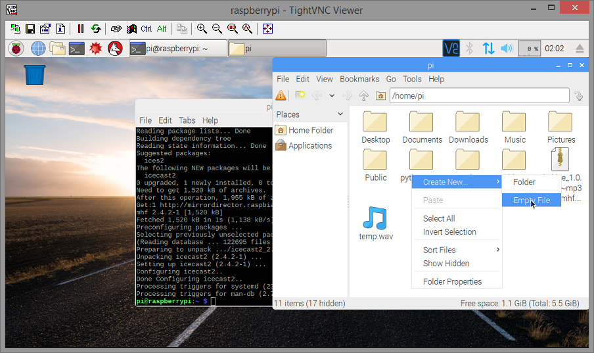This screenshot has height=353, width=594.
Task: Launch Wolfram icon in the panel
Action: [x=115, y=49]
